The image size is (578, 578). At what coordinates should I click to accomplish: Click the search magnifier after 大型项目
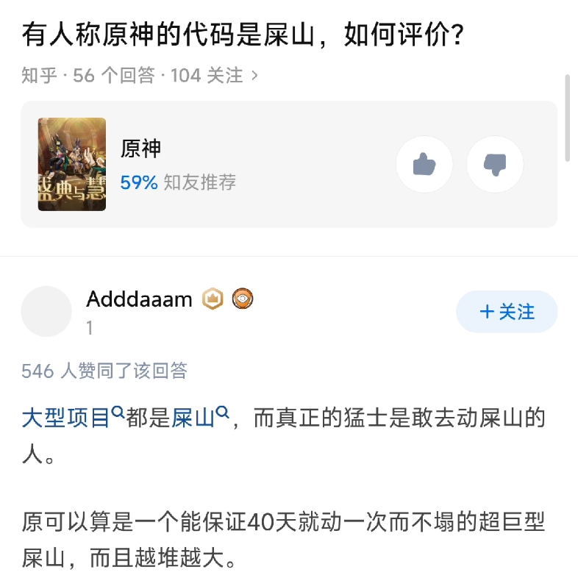(x=118, y=413)
